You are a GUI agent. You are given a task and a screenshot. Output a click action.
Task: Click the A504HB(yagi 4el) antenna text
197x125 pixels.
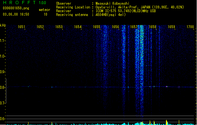[111, 15]
